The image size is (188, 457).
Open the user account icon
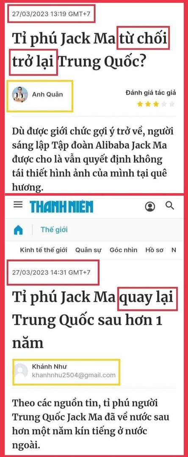(150, 207)
